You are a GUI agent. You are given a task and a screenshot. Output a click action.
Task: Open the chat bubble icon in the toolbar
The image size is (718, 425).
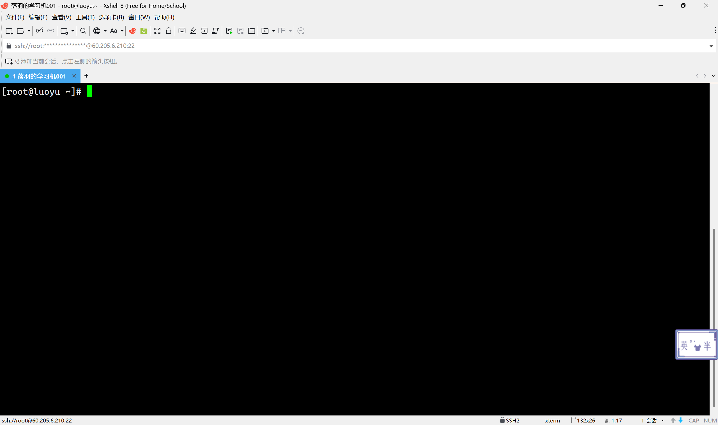click(x=301, y=31)
